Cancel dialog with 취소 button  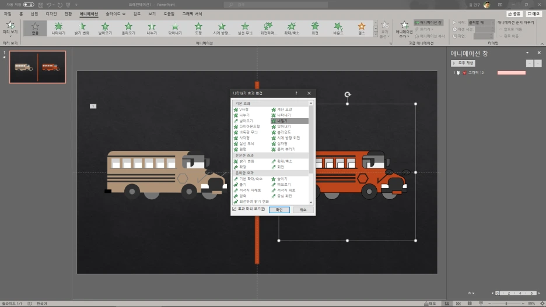303,210
